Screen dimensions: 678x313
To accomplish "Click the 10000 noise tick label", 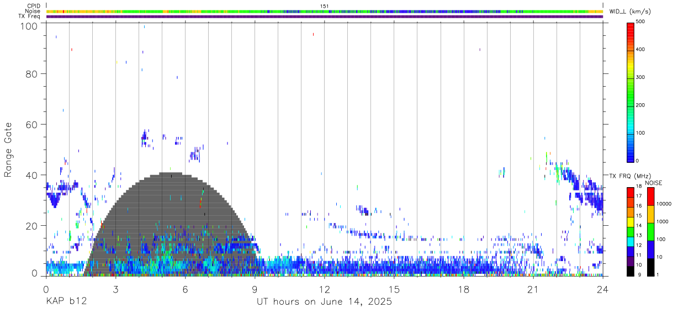I will coord(663,204).
